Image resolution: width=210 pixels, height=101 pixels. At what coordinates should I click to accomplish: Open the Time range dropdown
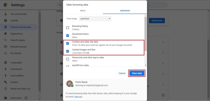pos(95,19)
